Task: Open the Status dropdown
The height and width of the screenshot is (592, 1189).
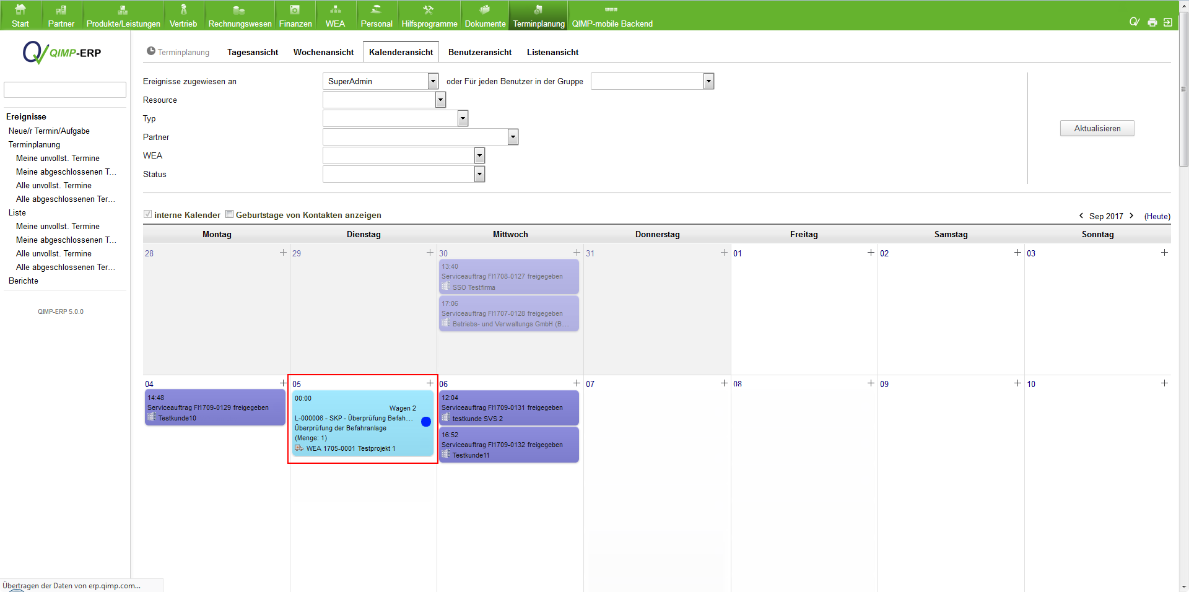Action: point(479,174)
